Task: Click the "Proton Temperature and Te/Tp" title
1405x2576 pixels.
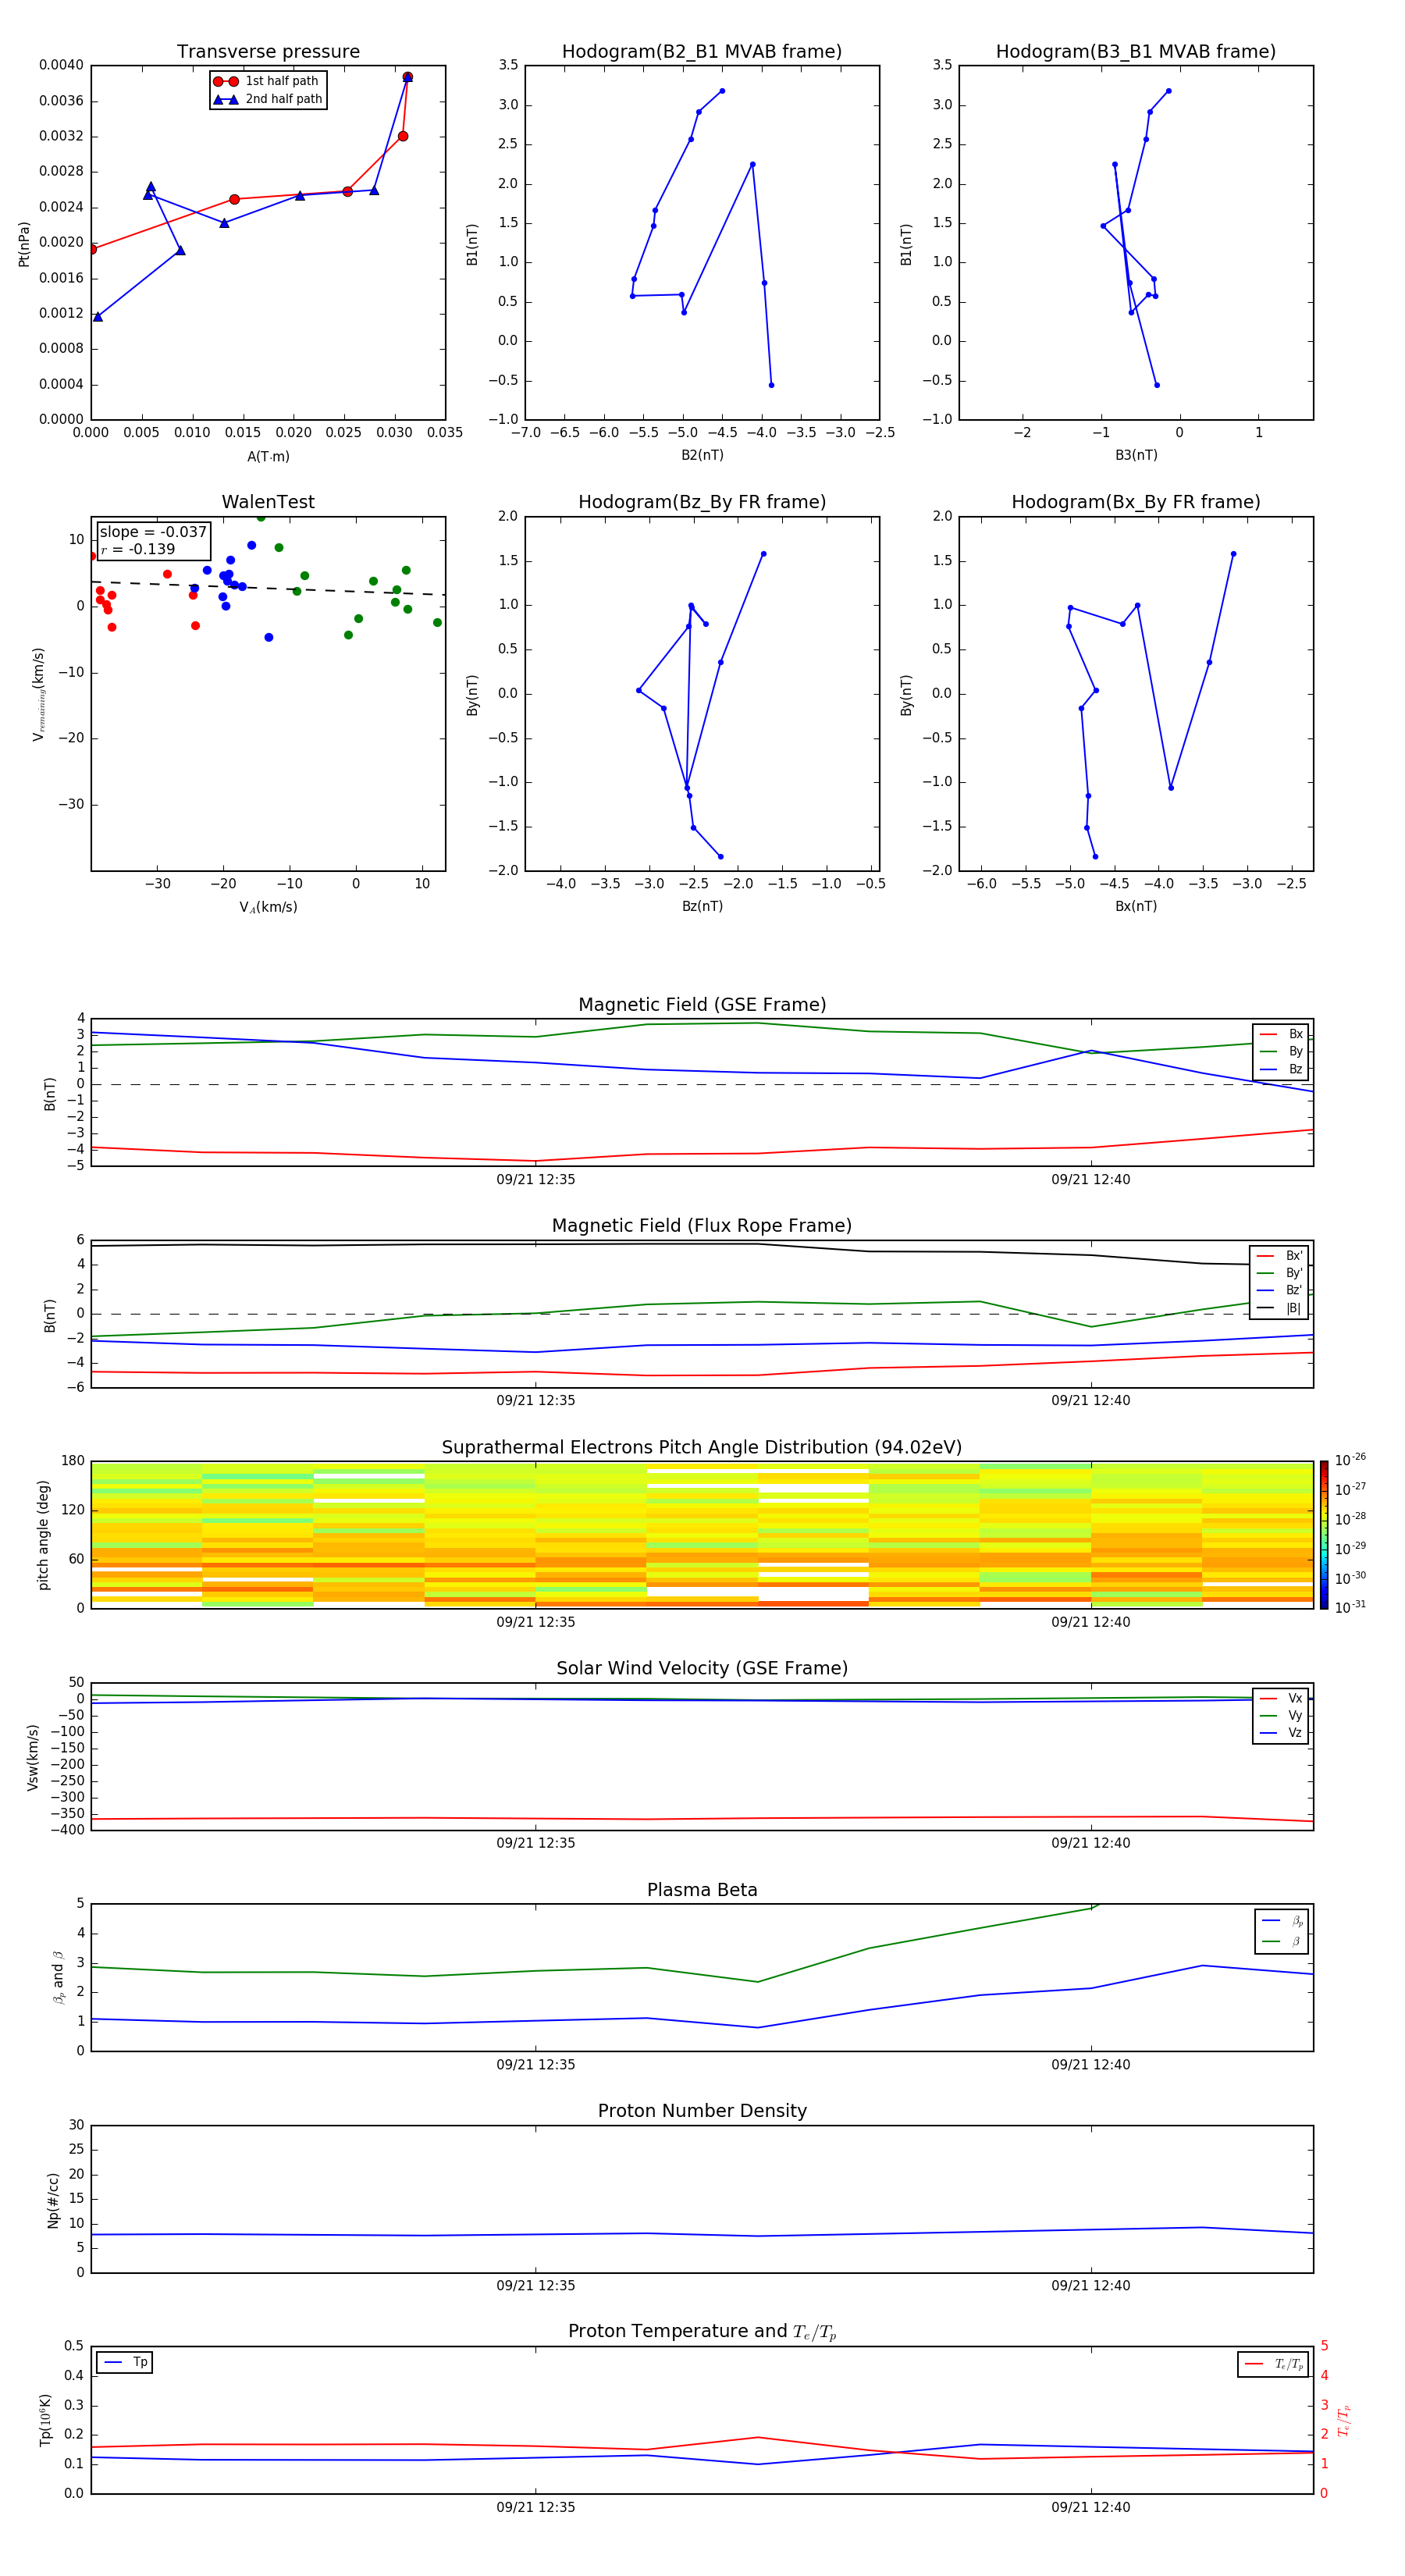Action: pos(702,2332)
